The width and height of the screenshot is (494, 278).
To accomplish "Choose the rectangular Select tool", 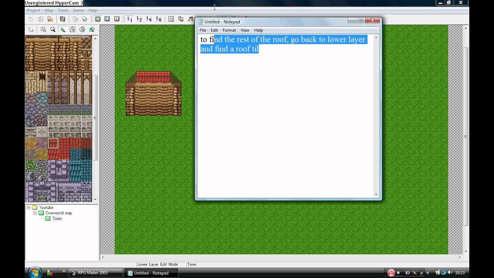I will pyautogui.click(x=43, y=29).
